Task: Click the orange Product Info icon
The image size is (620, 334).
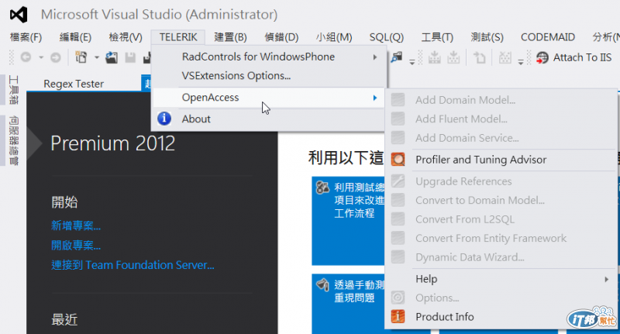Action: pyautogui.click(x=398, y=317)
